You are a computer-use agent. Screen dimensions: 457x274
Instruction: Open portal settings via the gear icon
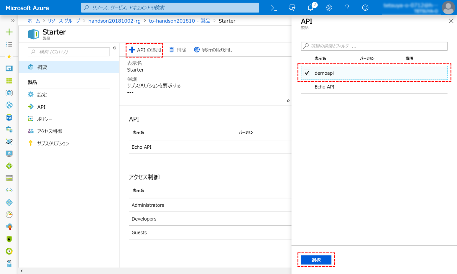point(328,7)
